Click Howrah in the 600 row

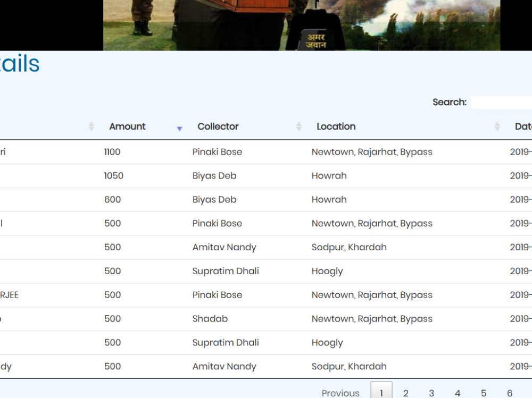click(329, 199)
